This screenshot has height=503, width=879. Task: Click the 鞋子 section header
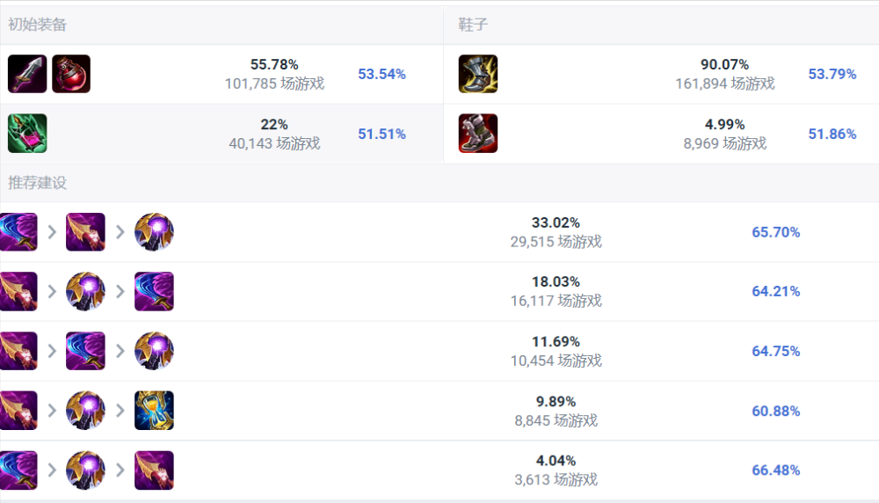click(473, 25)
